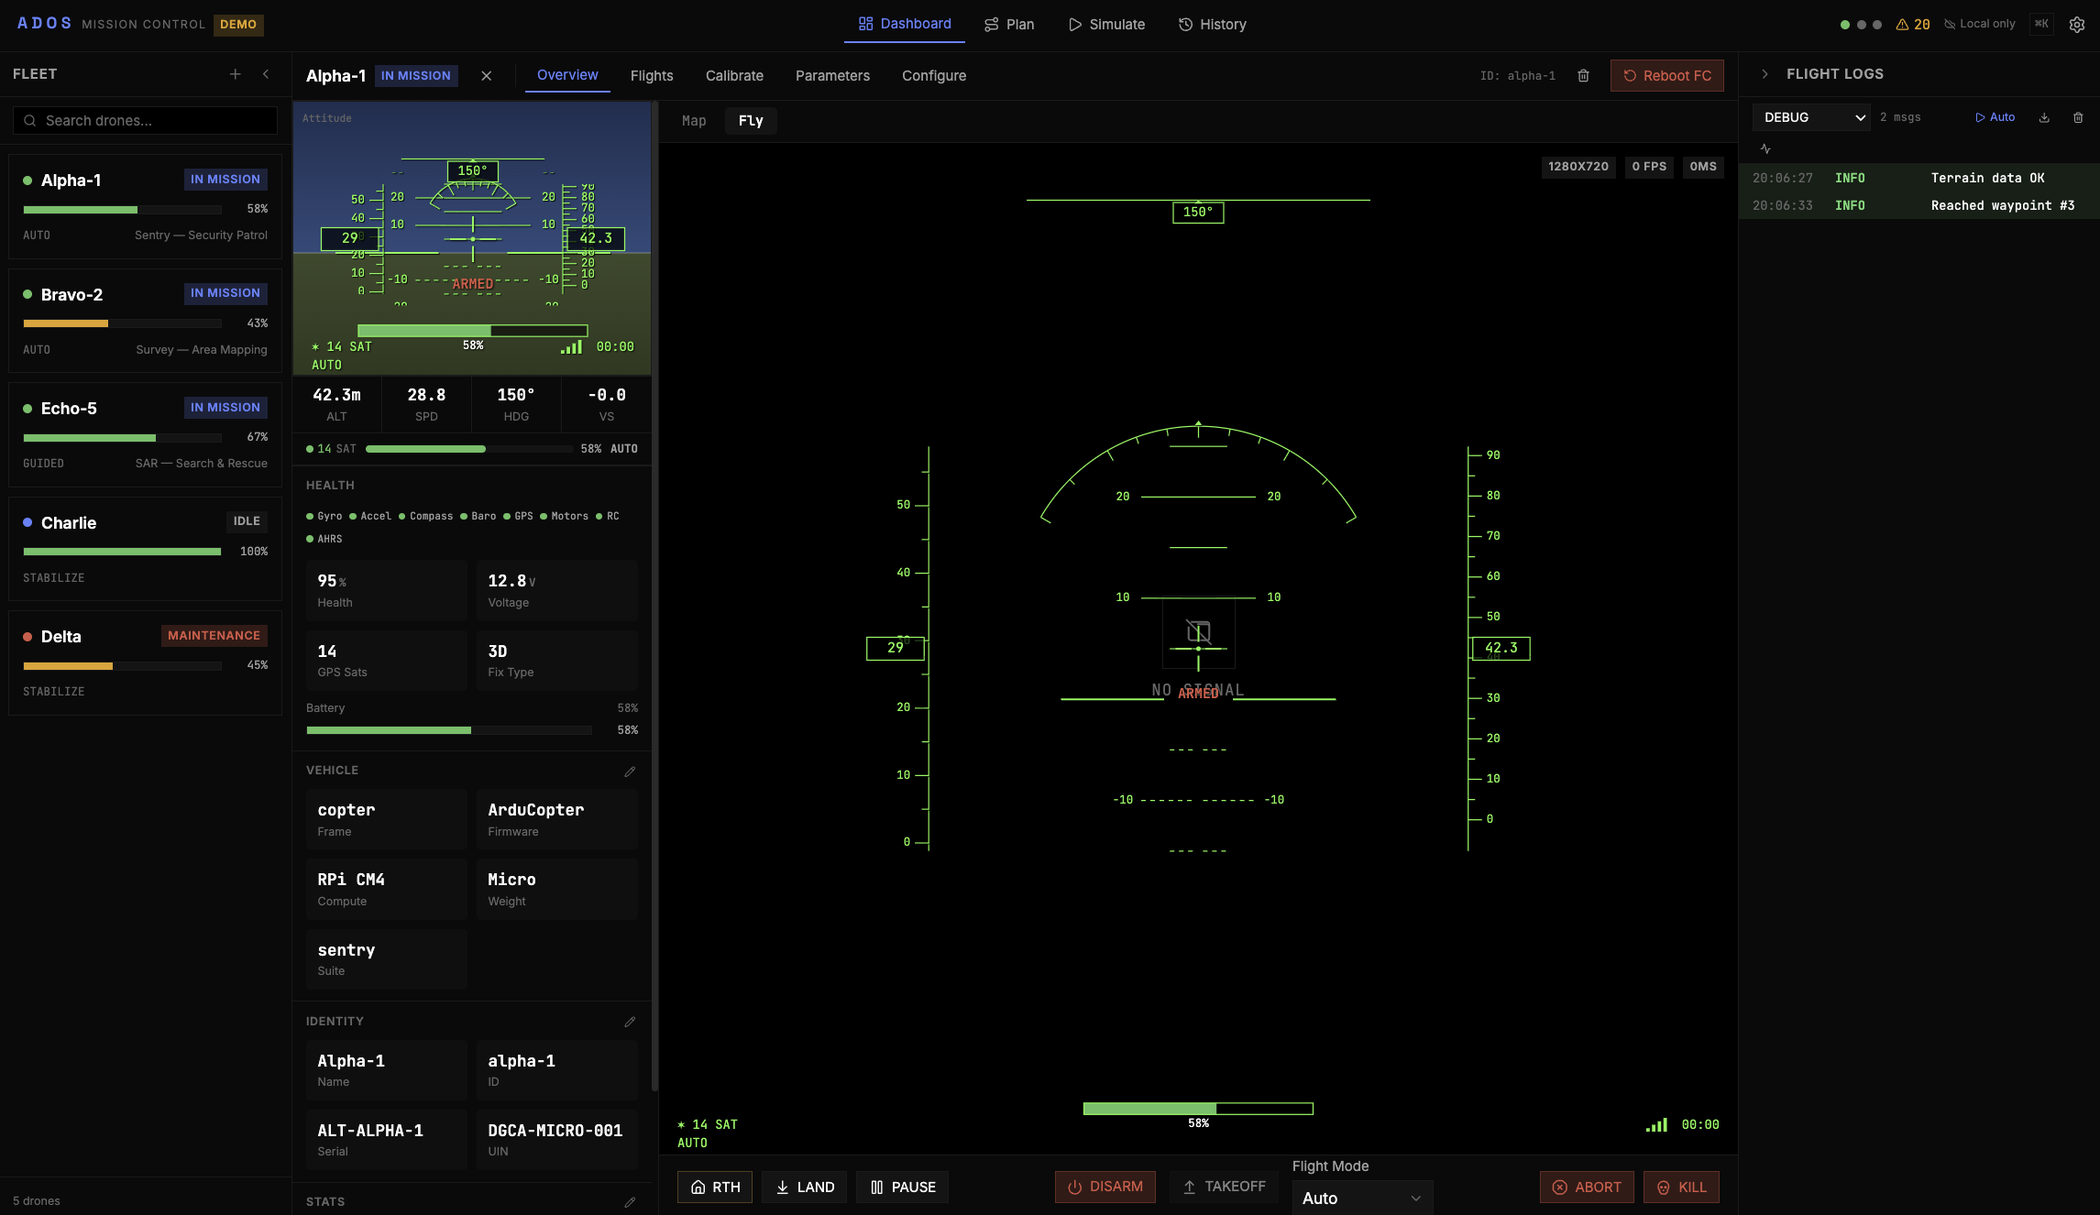Viewport: 2100px width, 1215px height.
Task: Click the Bravo-2 battery progress bar
Action: point(121,323)
